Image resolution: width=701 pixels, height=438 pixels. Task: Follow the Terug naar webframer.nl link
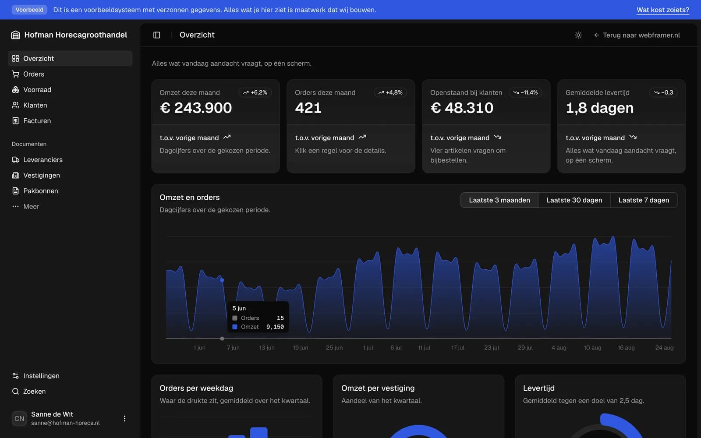click(x=637, y=35)
